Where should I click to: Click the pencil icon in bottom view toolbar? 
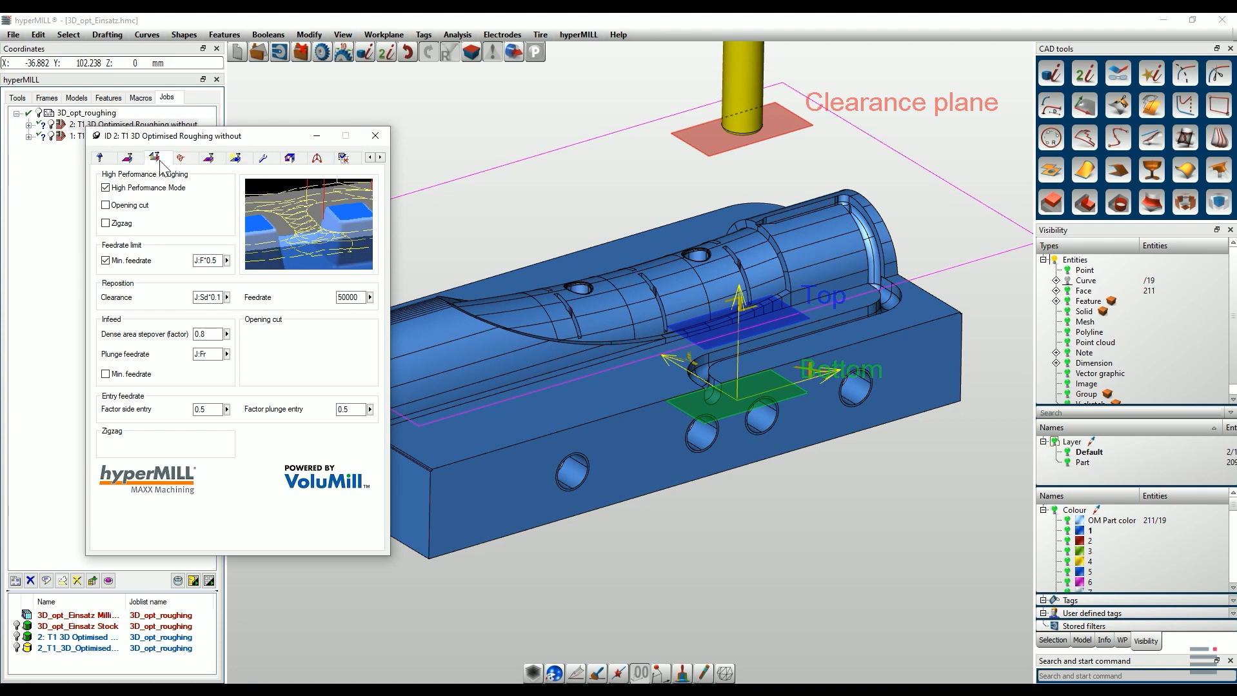coord(704,673)
